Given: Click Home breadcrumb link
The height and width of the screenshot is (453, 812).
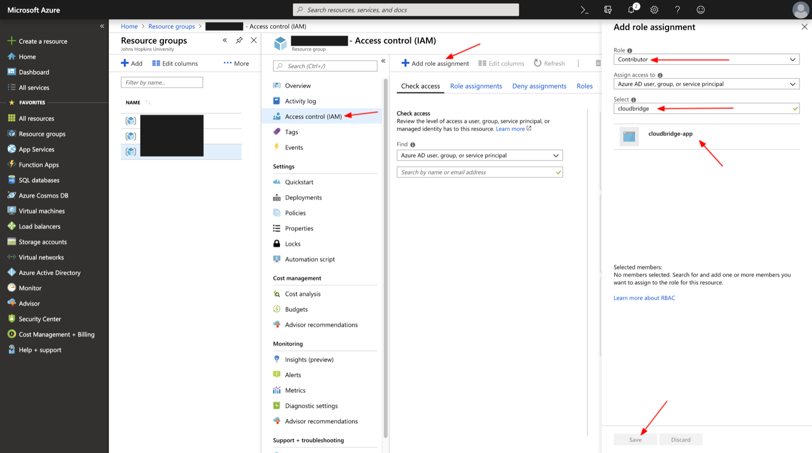Looking at the screenshot, I should (129, 26).
